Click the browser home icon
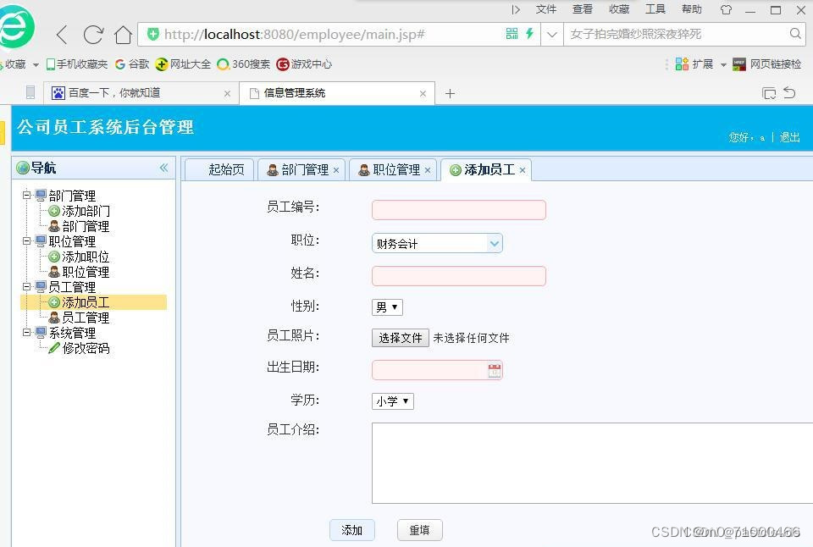 (x=124, y=35)
